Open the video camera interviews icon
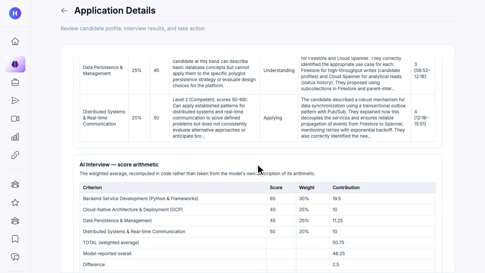This screenshot has width=485, height=273. point(15,119)
